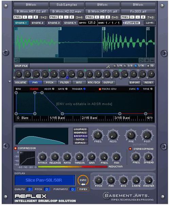This screenshot has width=170, height=205.
Task: Select Time envelope timing
Action: tap(151, 89)
